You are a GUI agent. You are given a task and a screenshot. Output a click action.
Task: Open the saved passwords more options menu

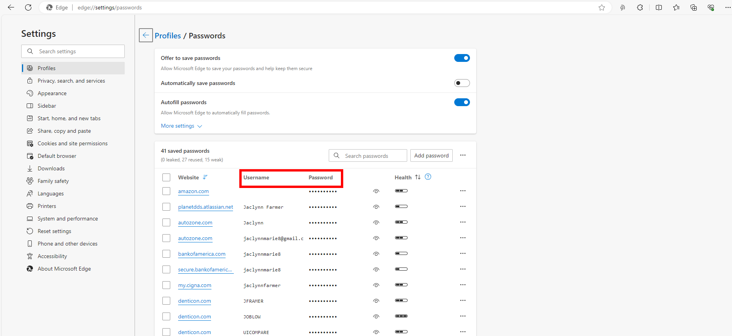click(463, 155)
